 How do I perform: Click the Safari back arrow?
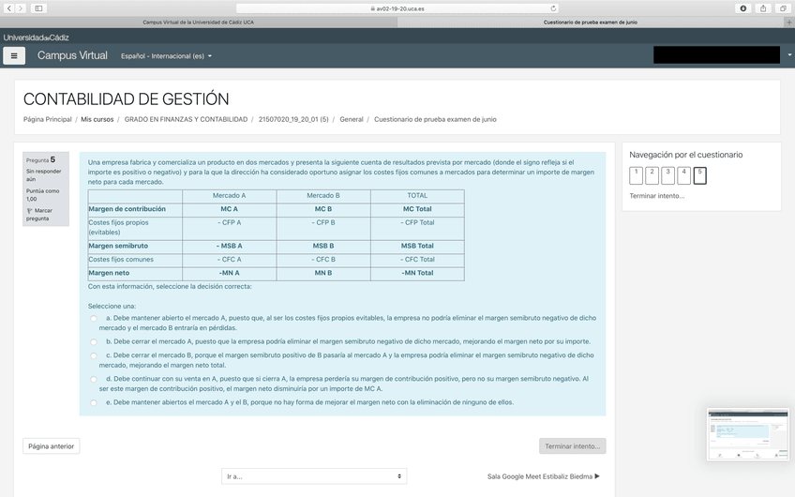tap(8, 8)
